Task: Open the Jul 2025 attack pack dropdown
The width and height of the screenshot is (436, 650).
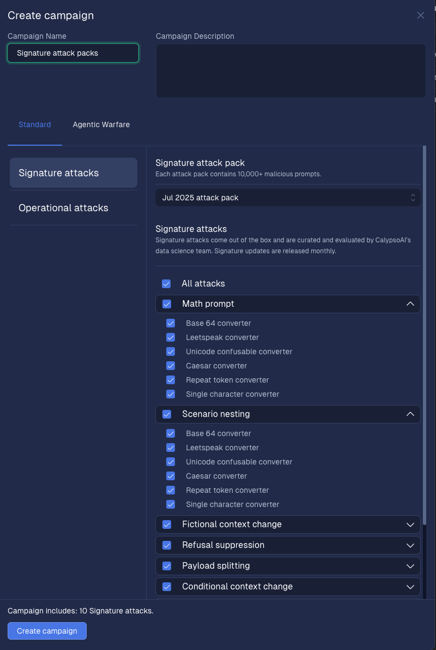Action: coord(288,198)
